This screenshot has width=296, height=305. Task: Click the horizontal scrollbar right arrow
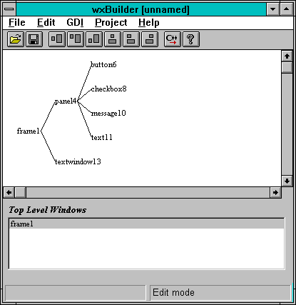pos(275,192)
